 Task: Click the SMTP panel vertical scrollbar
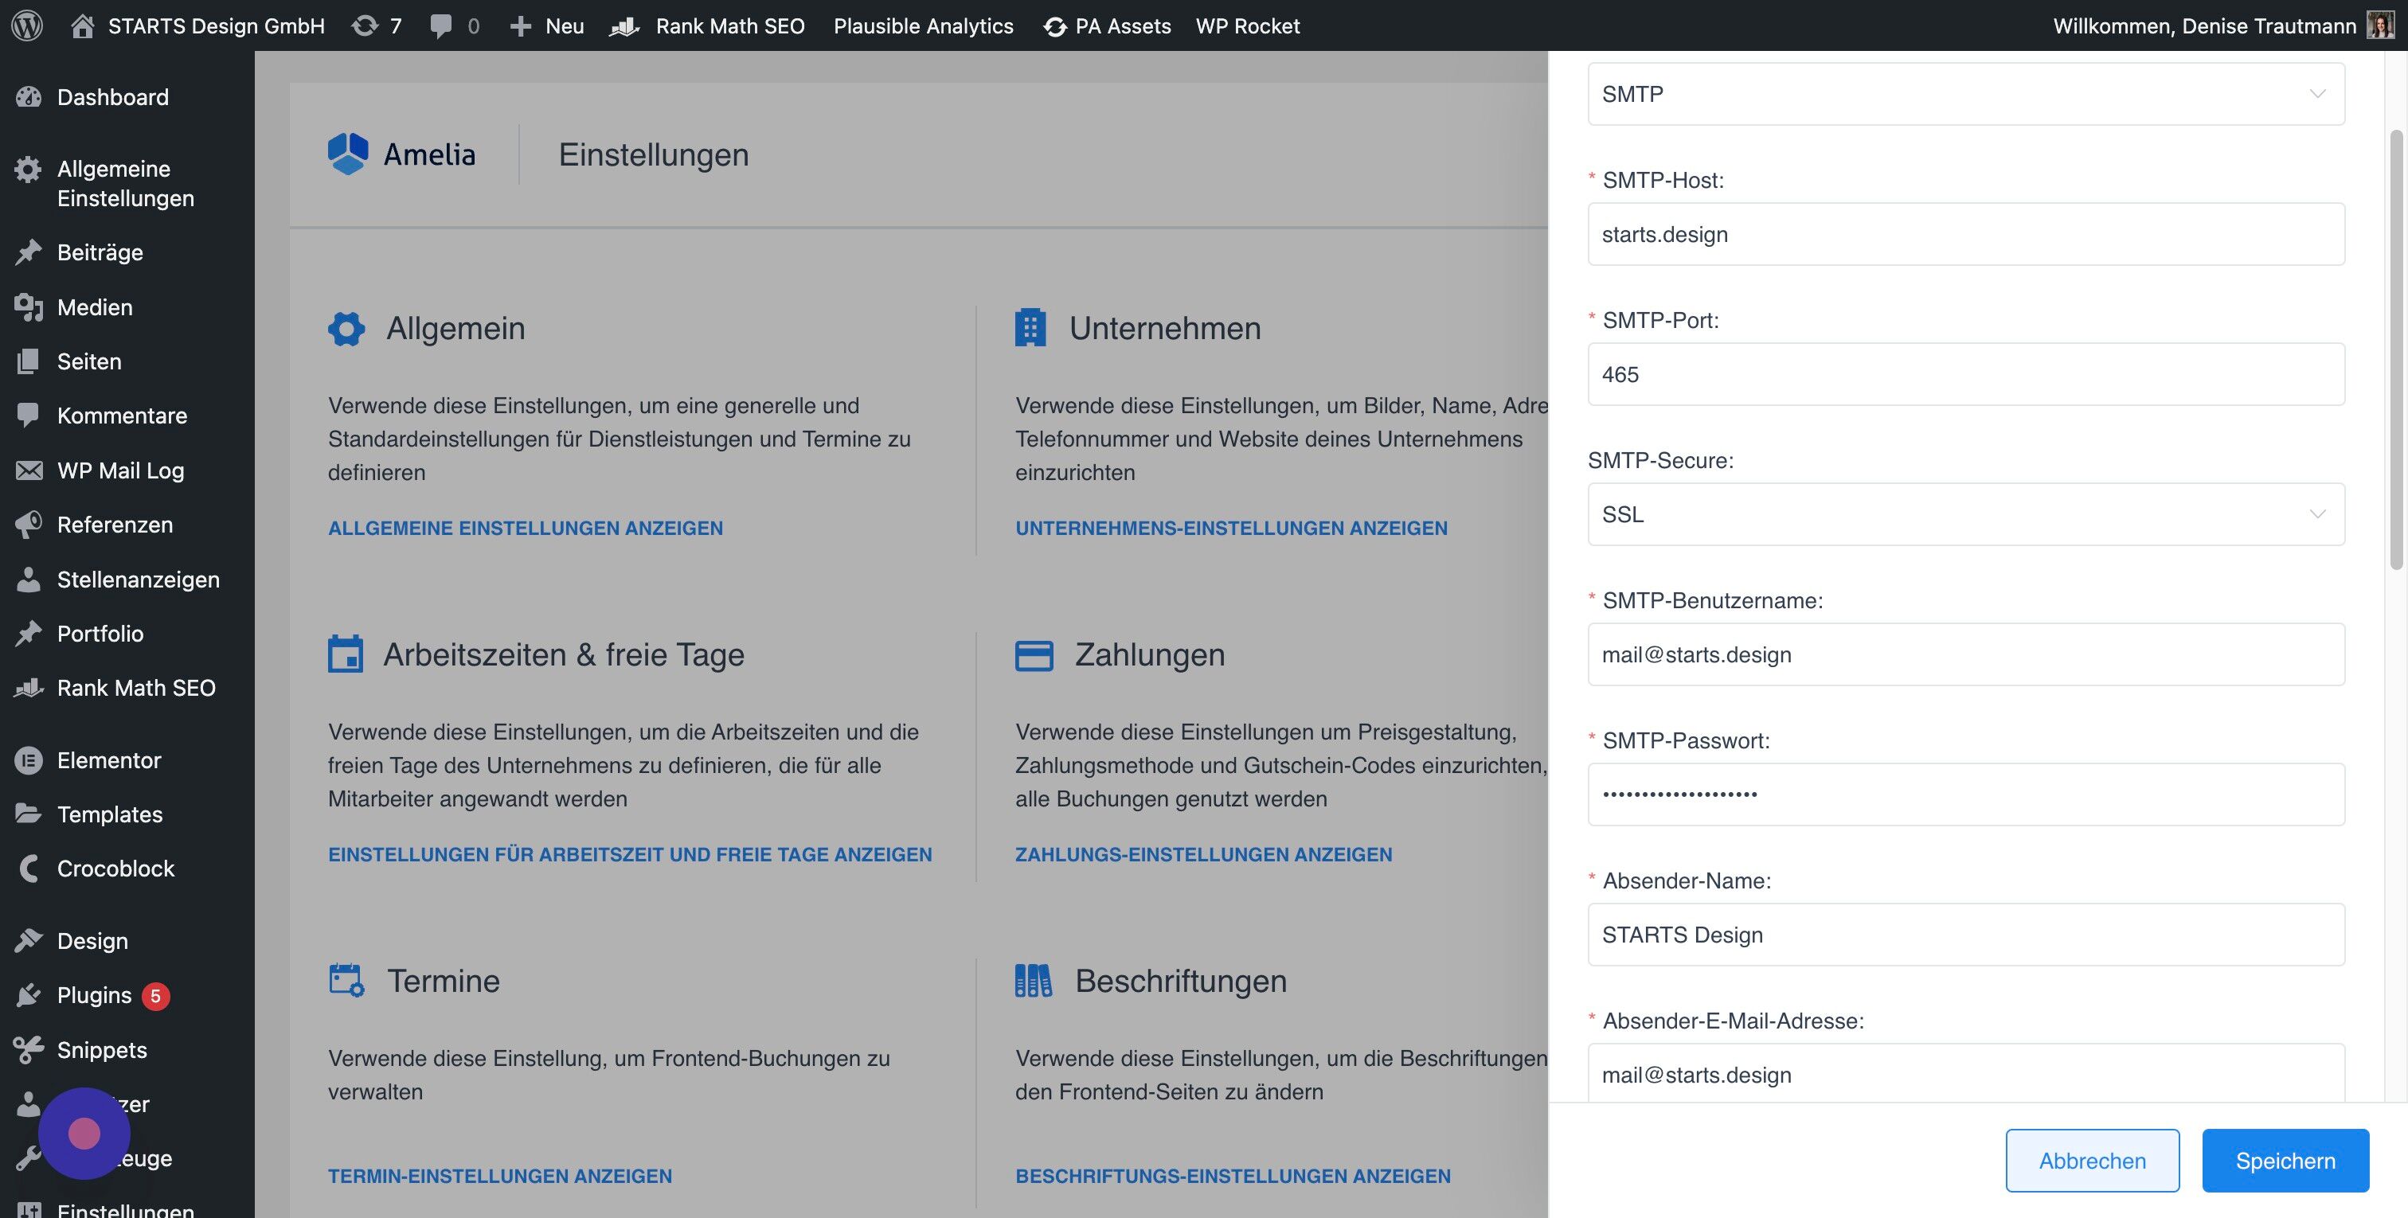coord(2396,350)
